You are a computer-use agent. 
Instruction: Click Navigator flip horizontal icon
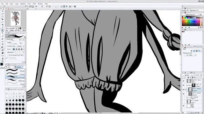coord(23,30)
